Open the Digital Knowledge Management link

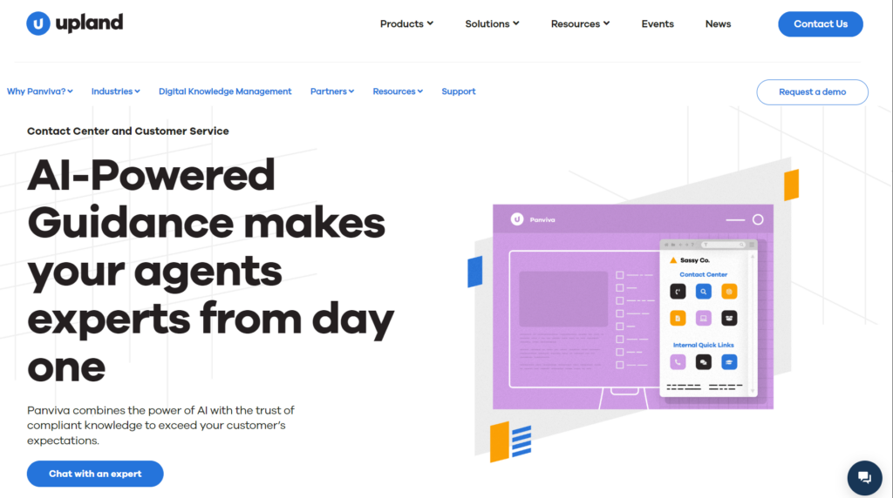(225, 91)
